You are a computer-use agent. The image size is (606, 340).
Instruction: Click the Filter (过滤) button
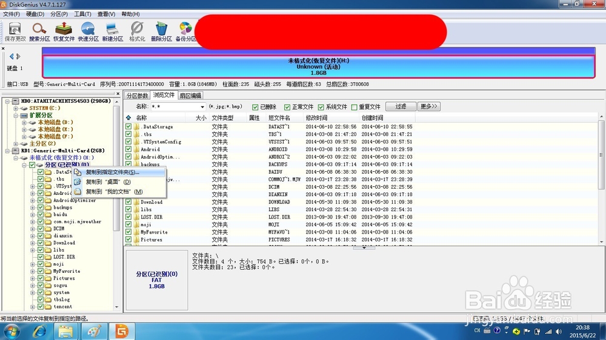click(401, 106)
